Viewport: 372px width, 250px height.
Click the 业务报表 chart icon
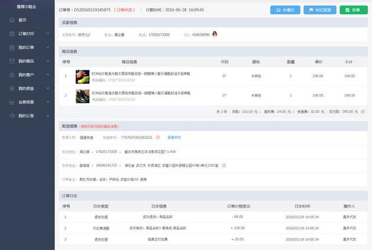pos(12,102)
